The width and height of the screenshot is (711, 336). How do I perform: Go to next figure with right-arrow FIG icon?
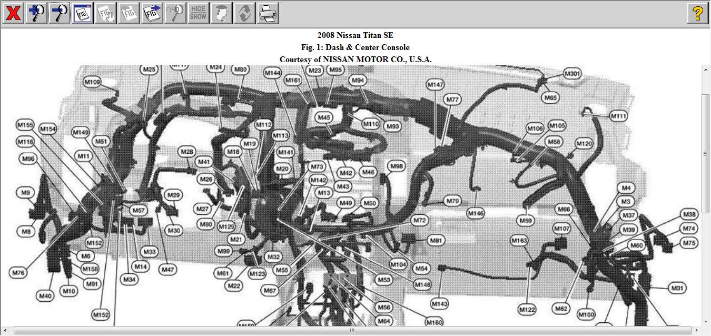click(x=152, y=13)
